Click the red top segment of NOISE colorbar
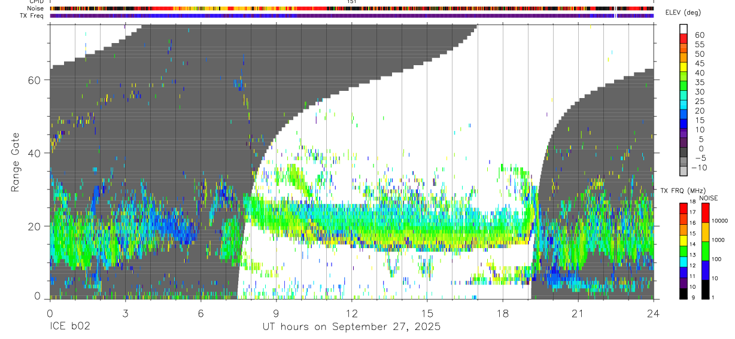Image resolution: width=735 pixels, height=339 pixels. tap(706, 213)
